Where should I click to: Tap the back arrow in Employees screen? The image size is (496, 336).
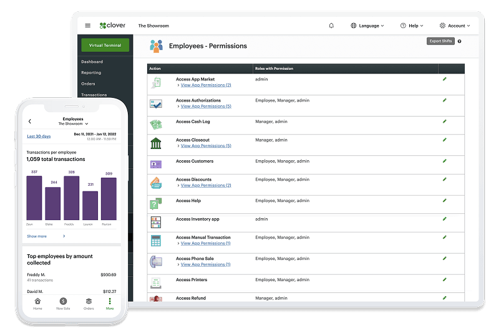point(30,122)
